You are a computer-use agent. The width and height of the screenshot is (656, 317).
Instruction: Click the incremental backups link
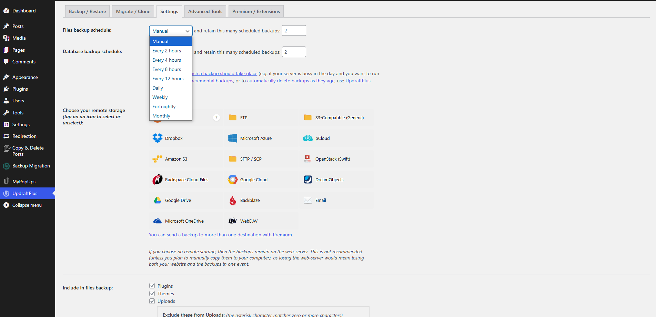(213, 81)
